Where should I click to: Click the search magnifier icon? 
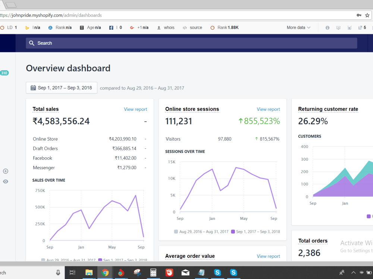point(32,43)
